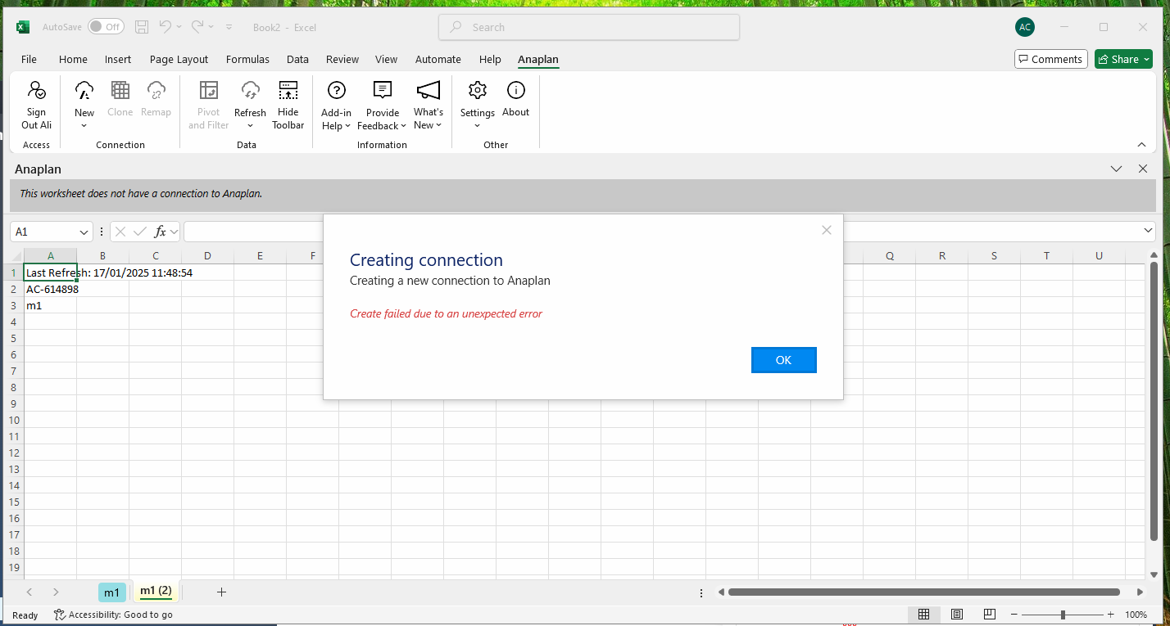Expand the formula bar chevron
1170x626 pixels.
[1148, 232]
